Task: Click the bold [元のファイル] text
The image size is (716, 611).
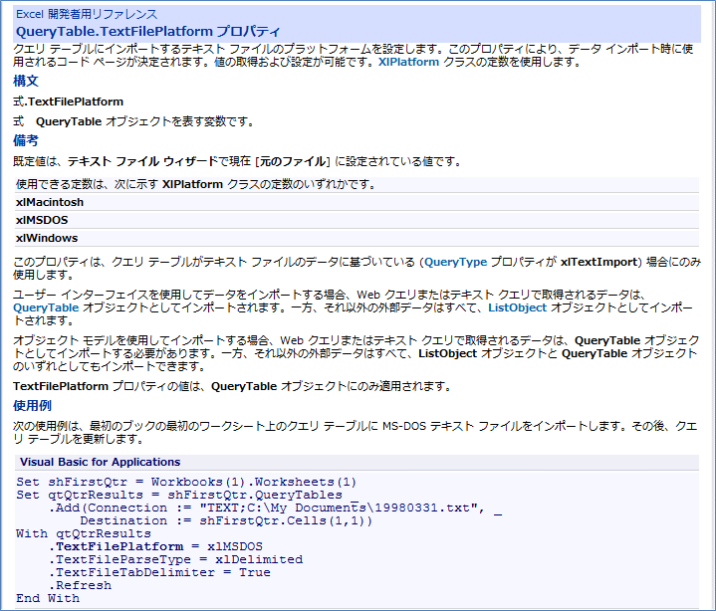Action: (292, 161)
